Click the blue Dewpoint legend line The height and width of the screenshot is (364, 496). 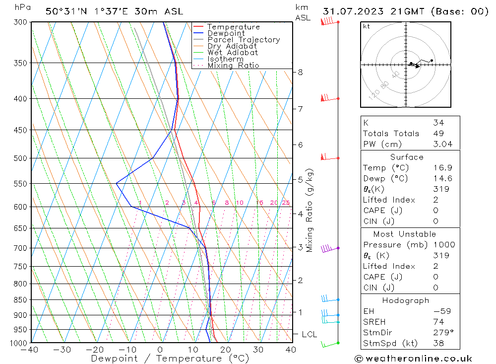pos(198,33)
